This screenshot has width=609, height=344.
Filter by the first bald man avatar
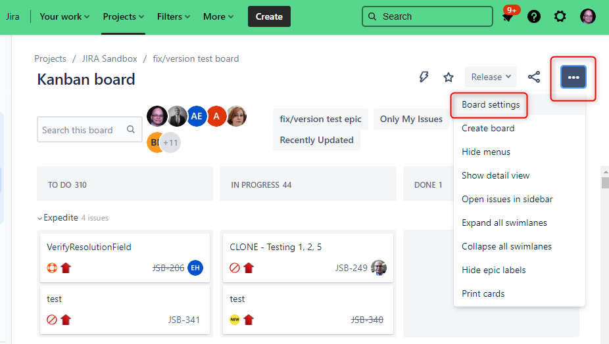tap(157, 116)
